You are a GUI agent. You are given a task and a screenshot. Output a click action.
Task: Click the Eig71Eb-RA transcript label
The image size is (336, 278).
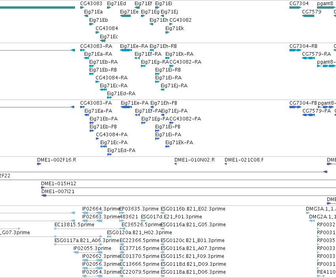(x=103, y=62)
